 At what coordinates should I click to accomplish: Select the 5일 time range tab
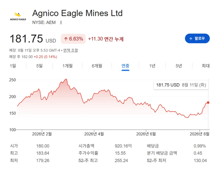click(x=39, y=66)
